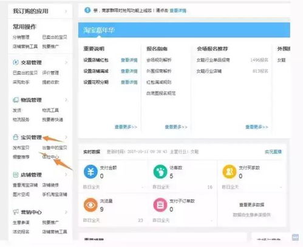Open the 店铺管理 menu heading
The image size is (303, 247).
point(31,175)
